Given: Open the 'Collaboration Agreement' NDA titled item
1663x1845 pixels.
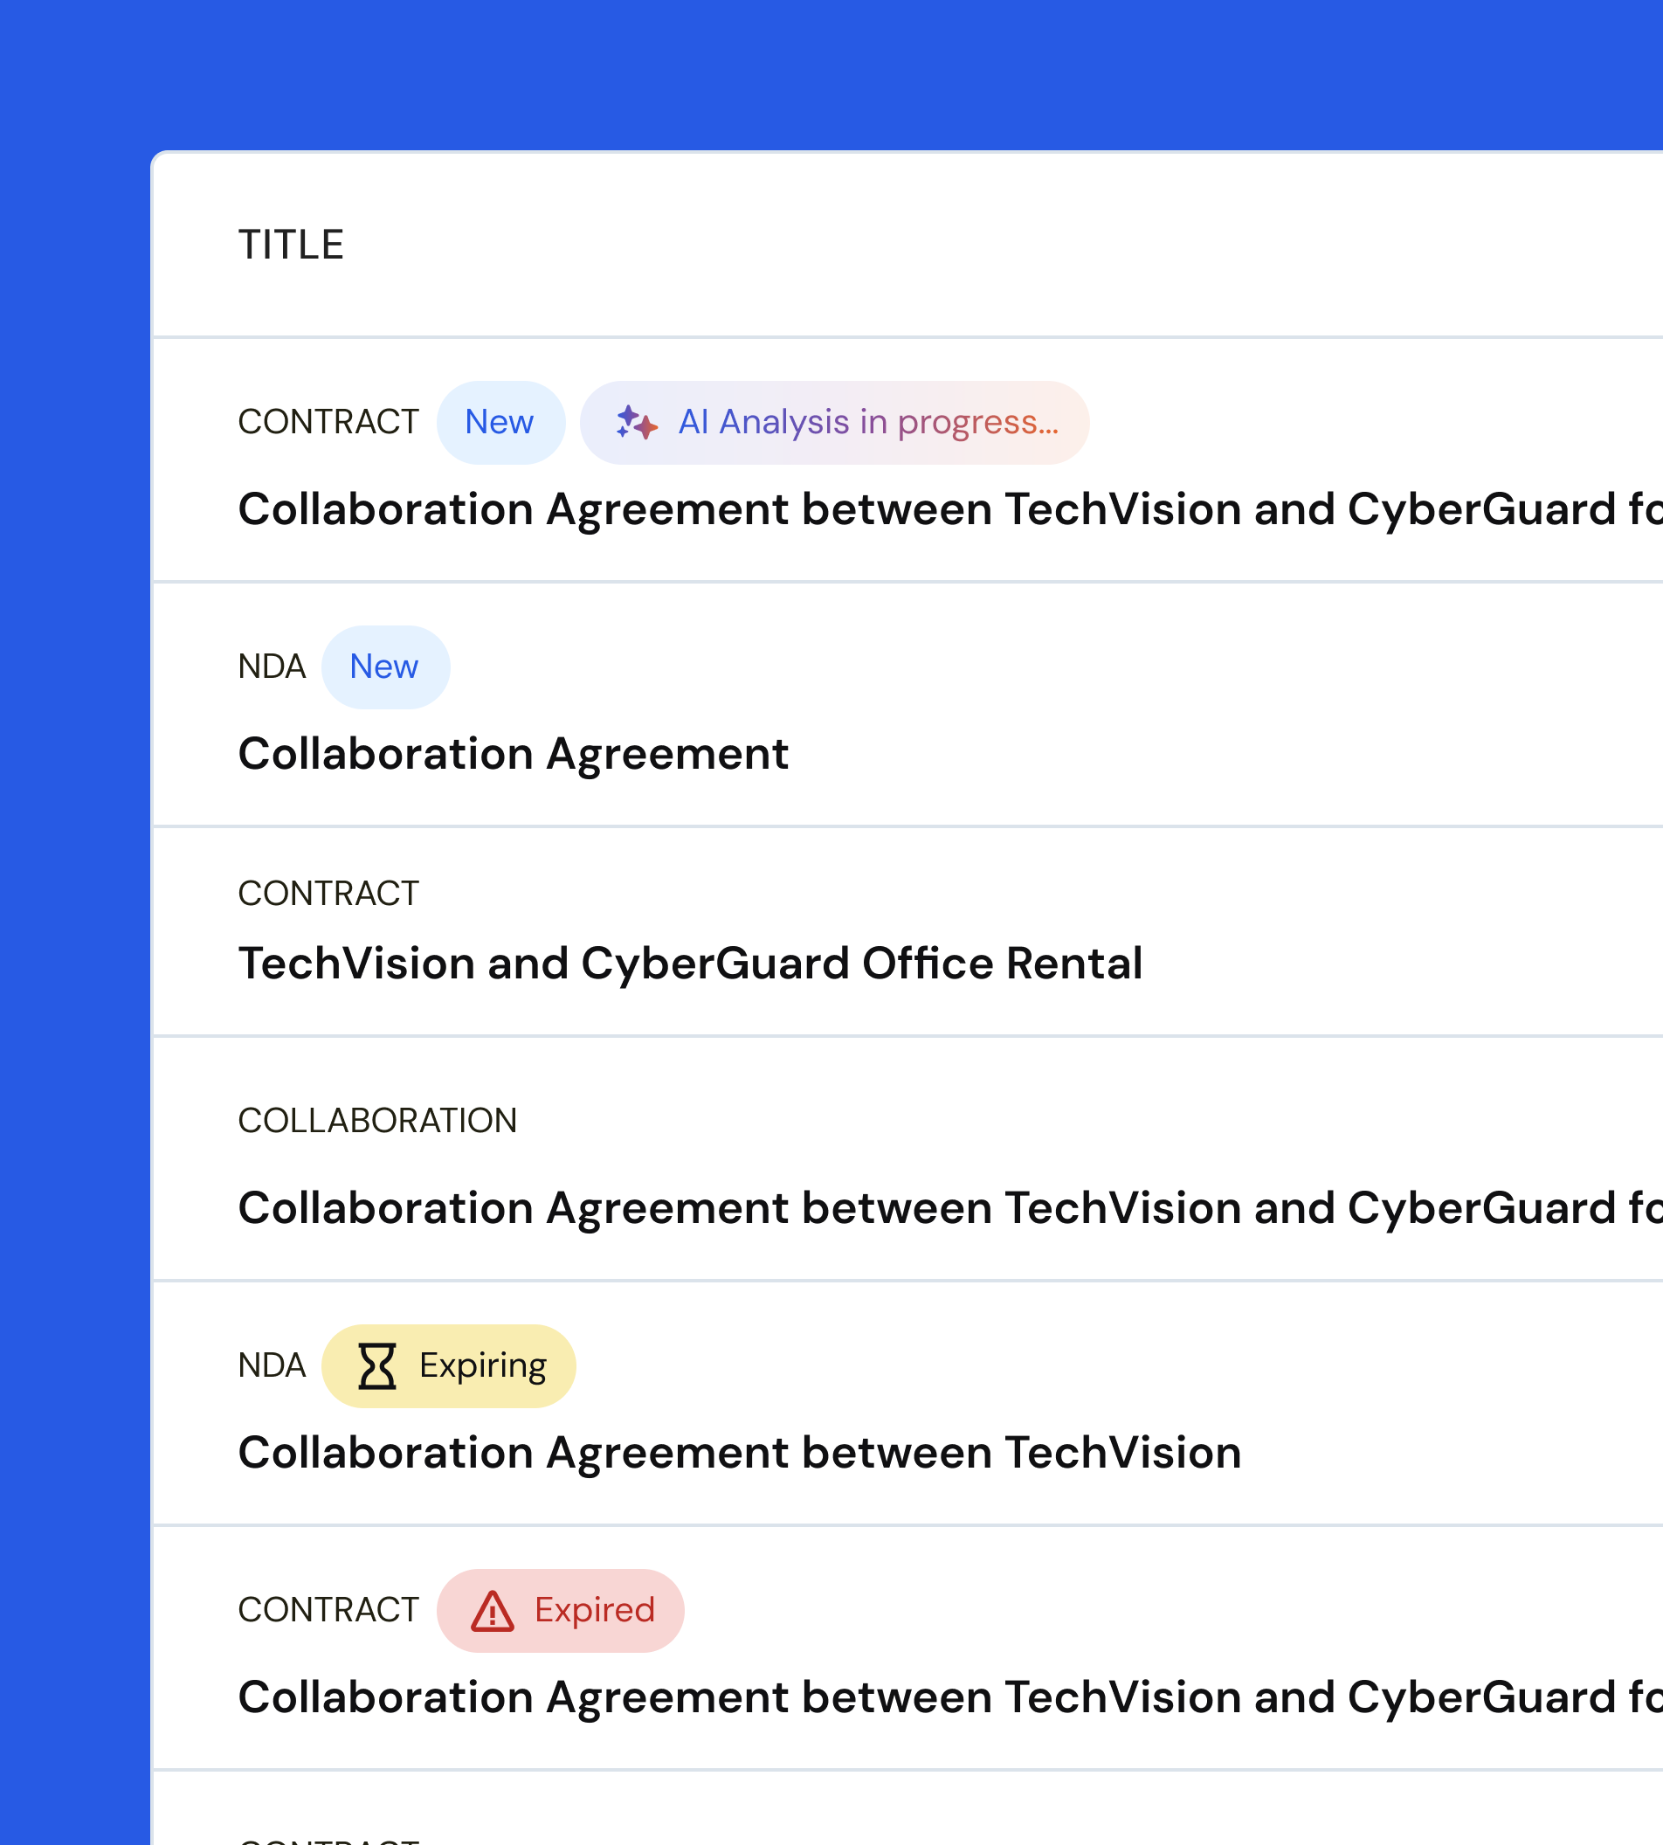Looking at the screenshot, I should 513,754.
